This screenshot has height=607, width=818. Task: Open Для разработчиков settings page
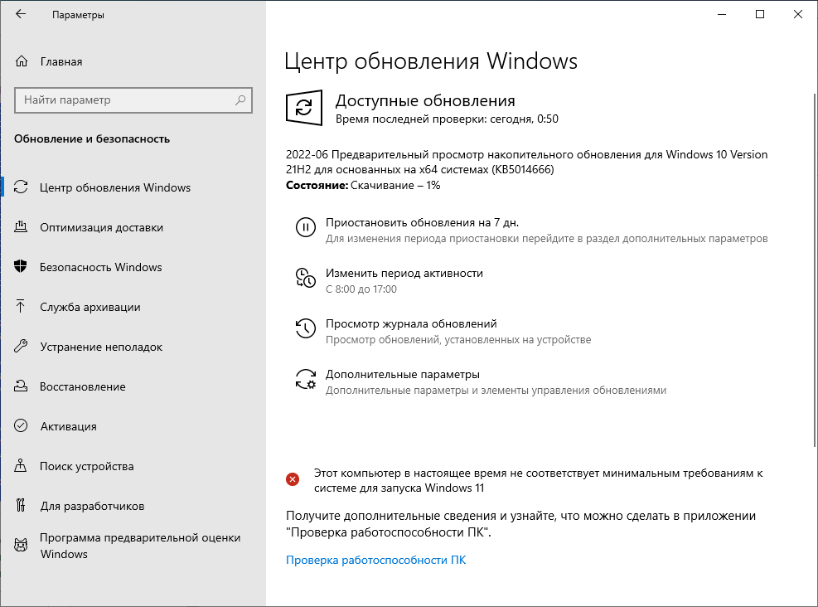[x=92, y=506]
